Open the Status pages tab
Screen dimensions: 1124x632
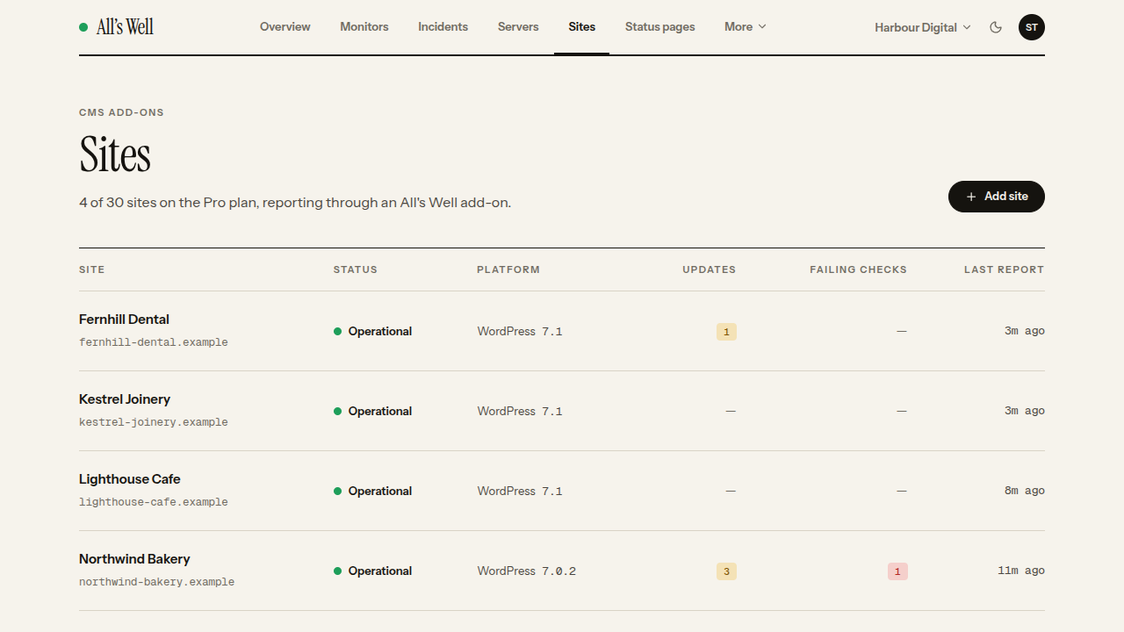pos(660,27)
